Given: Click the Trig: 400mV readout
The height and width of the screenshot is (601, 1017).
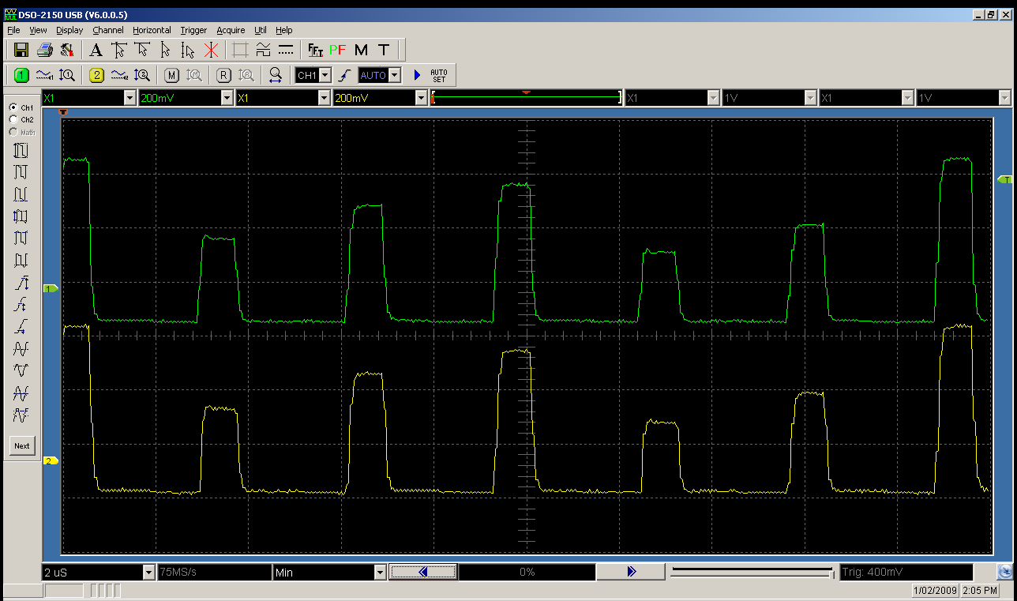Looking at the screenshot, I should 906,572.
